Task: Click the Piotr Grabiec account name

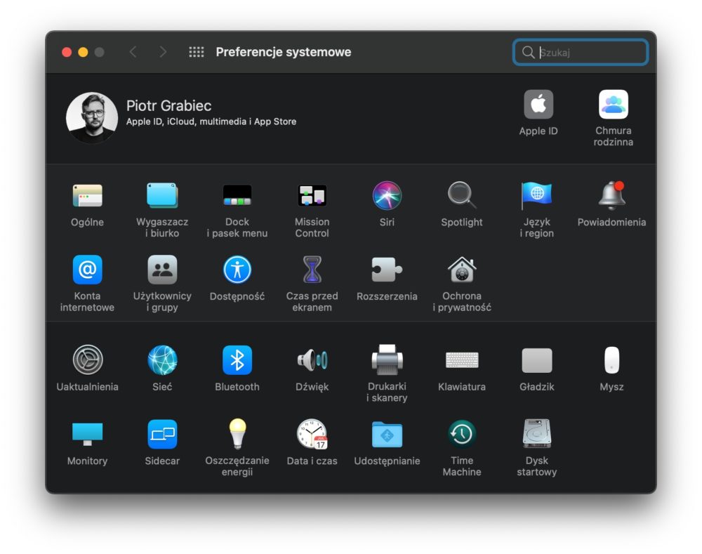Action: 168,106
